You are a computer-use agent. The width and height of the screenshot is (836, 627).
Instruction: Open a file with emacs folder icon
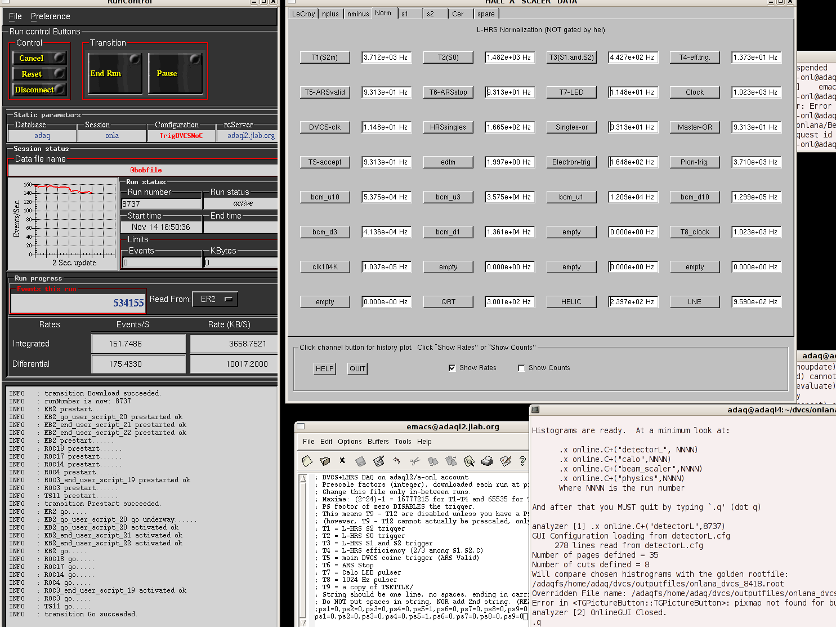(325, 461)
